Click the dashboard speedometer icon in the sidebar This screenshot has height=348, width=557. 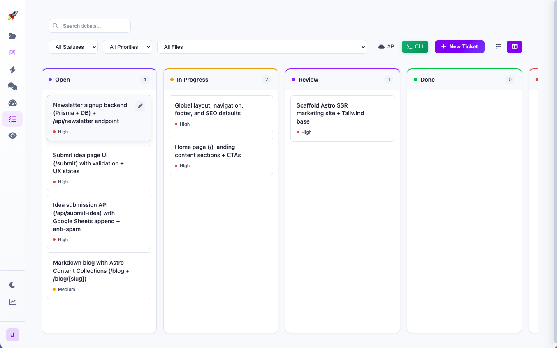pyautogui.click(x=12, y=103)
